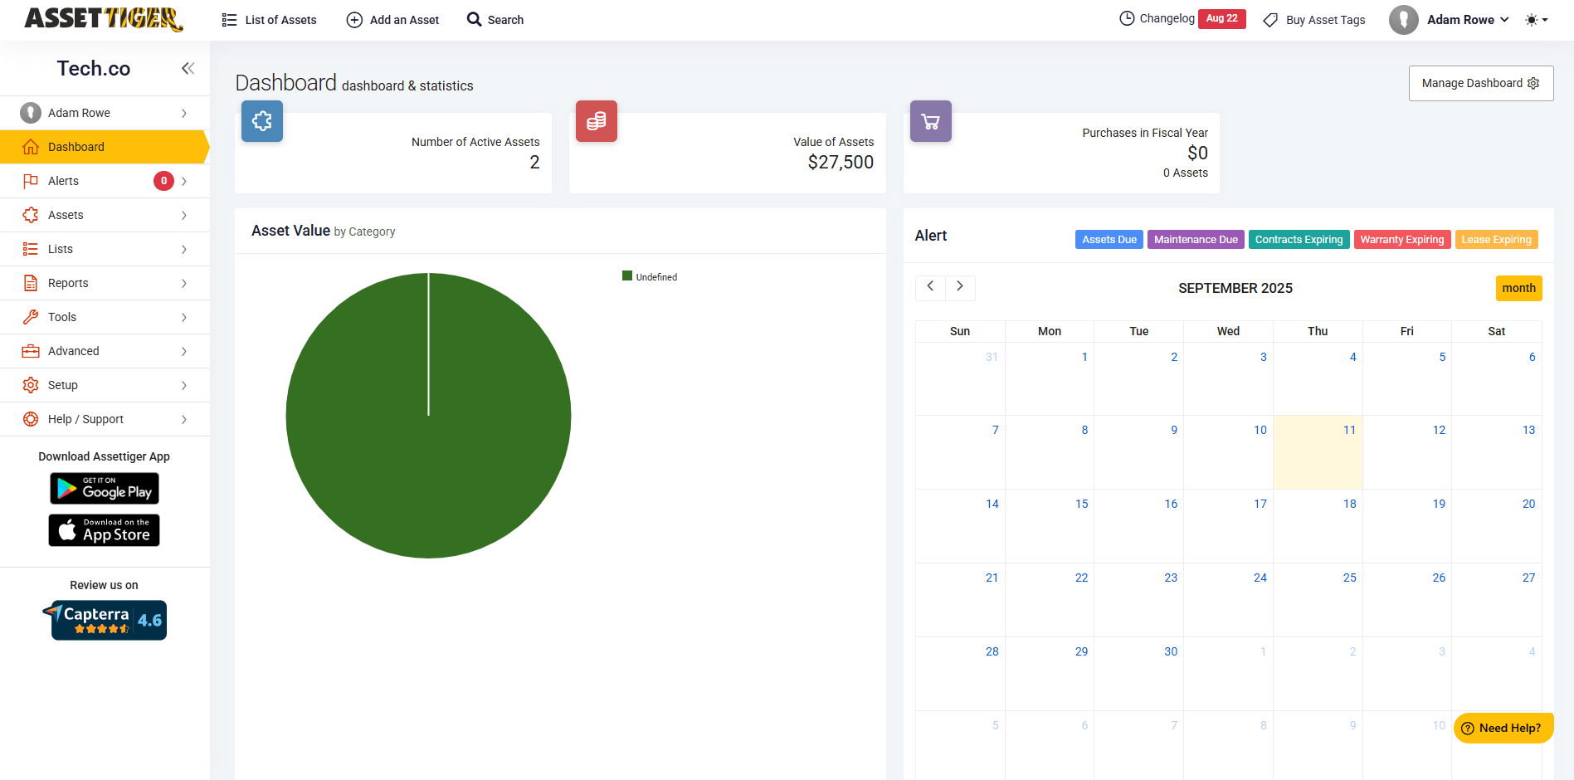1574x780 pixels.
Task: Click the Reports document icon
Action: click(31, 283)
